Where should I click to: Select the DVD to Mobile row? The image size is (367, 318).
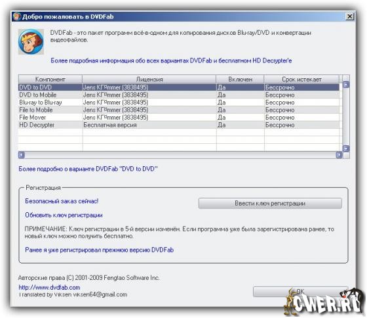[179, 95]
